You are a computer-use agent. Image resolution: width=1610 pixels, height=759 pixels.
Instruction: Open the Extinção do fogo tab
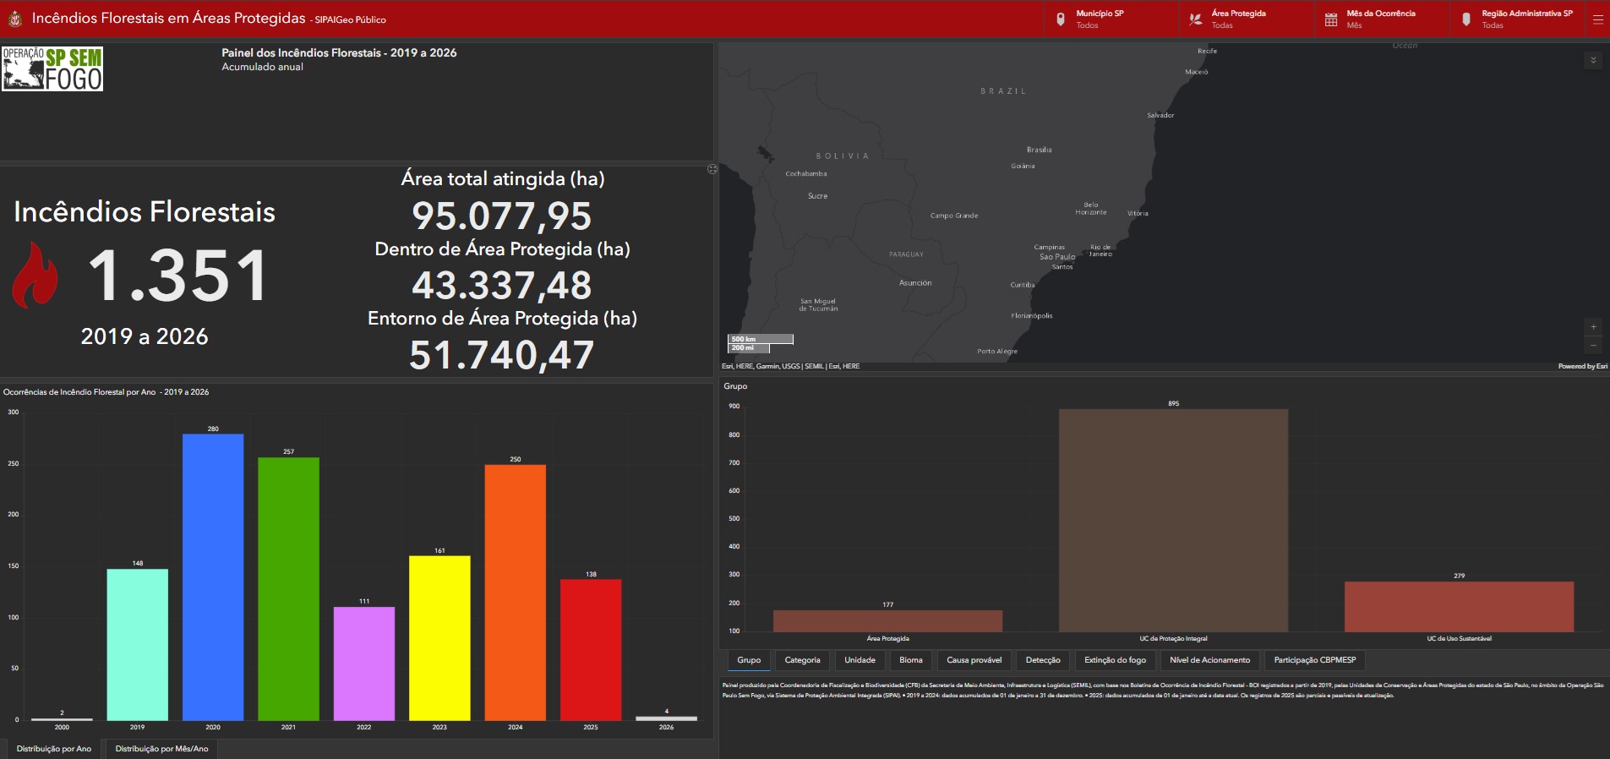(x=1115, y=660)
